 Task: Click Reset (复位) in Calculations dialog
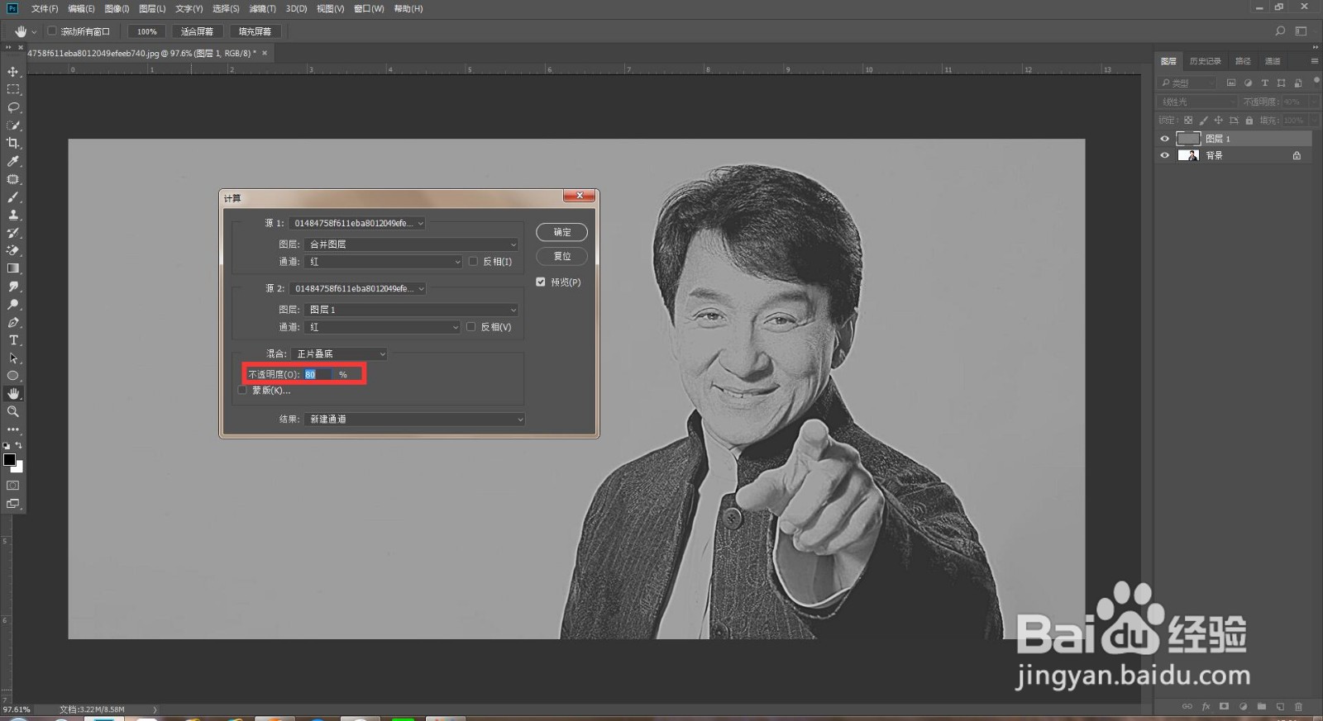pos(562,257)
